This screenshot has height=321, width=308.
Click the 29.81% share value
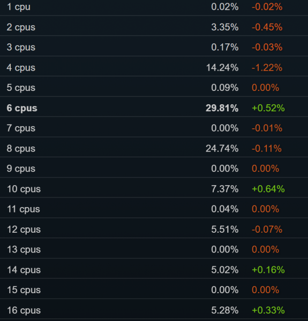[222, 108]
